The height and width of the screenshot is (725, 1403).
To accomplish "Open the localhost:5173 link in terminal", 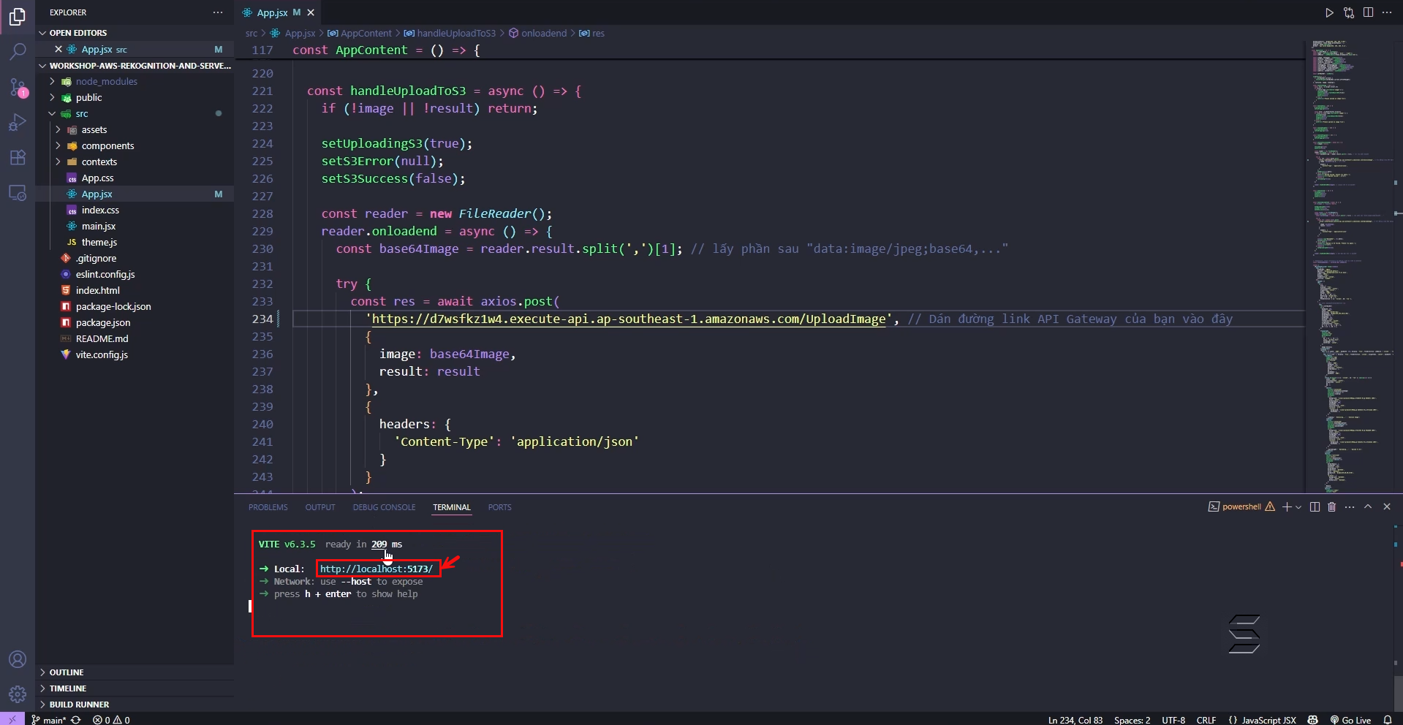I will [377, 569].
